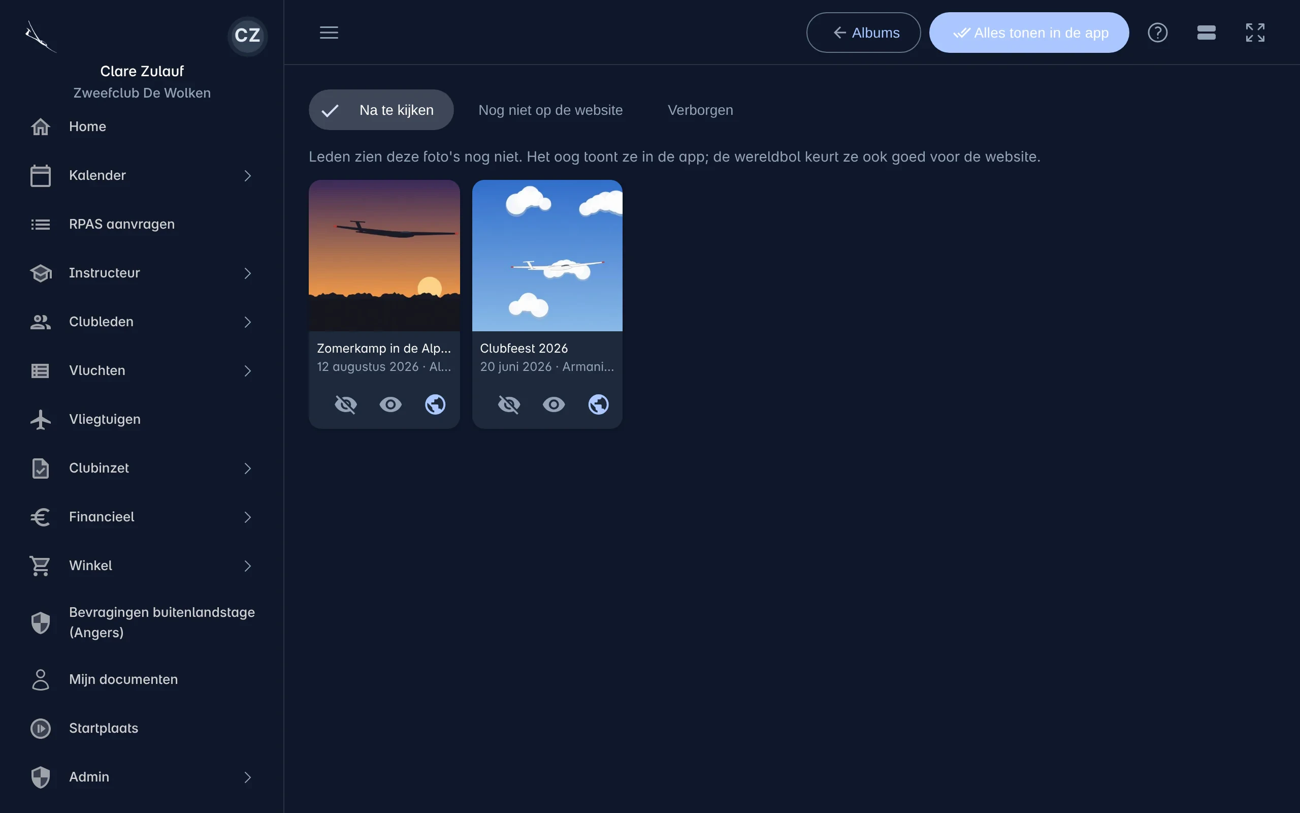Expand the Admin submenu chevron

coord(248,777)
